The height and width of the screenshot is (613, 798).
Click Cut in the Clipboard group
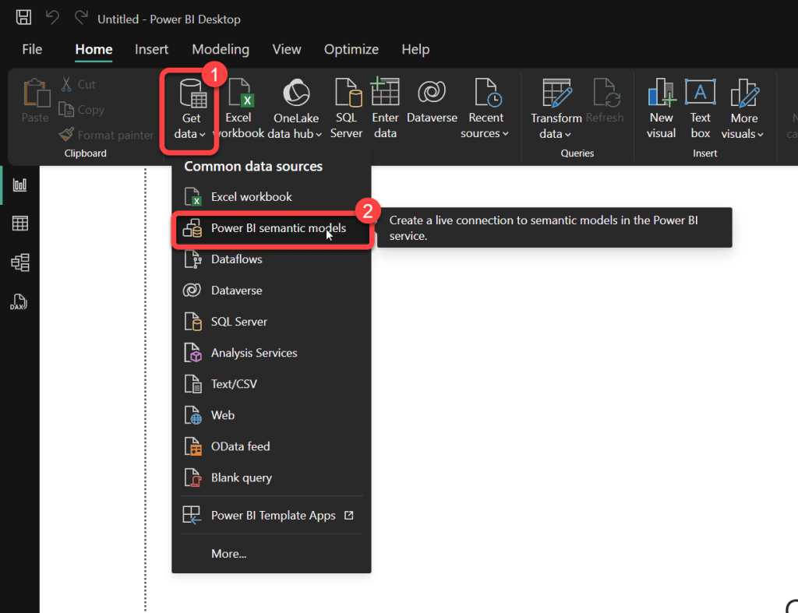tap(79, 84)
